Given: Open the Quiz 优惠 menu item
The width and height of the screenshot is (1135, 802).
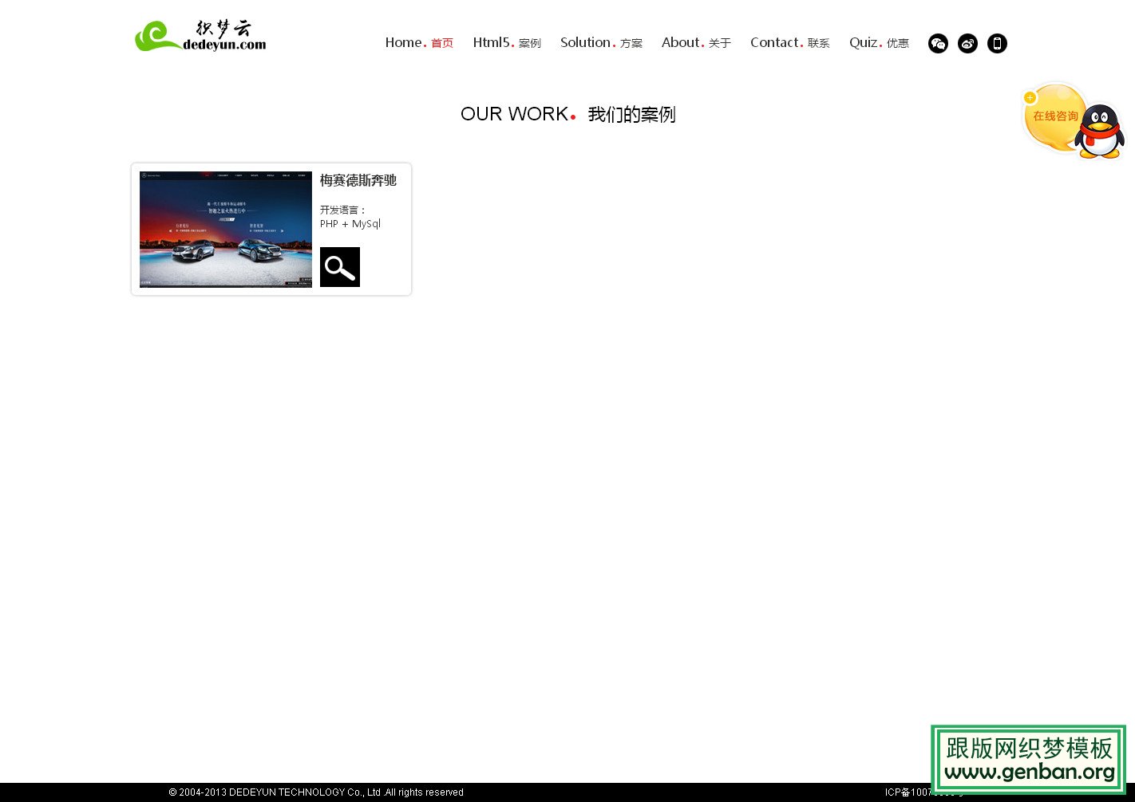Looking at the screenshot, I should click(x=879, y=43).
